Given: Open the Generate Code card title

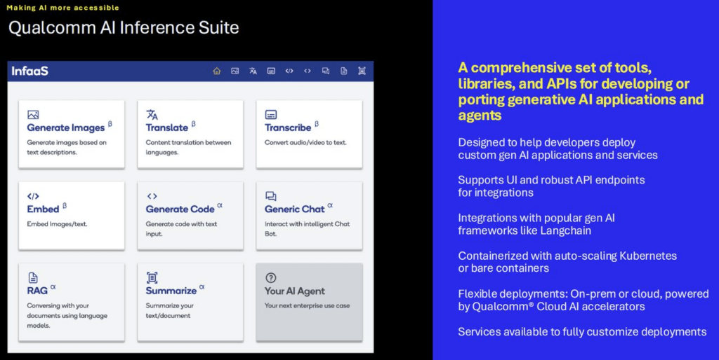Looking at the screenshot, I should point(180,209).
